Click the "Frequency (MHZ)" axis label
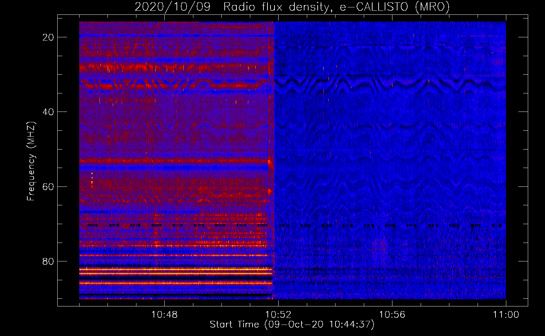Screen dimensions: 545x336 (x=31, y=161)
